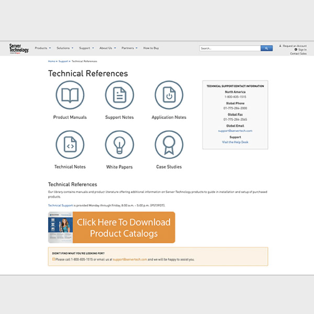Go to Home in the breadcrumb
The image size is (314, 314).
pyautogui.click(x=52, y=61)
